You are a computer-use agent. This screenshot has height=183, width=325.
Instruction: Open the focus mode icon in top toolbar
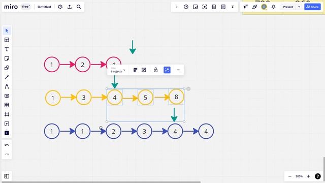(x=205, y=7)
